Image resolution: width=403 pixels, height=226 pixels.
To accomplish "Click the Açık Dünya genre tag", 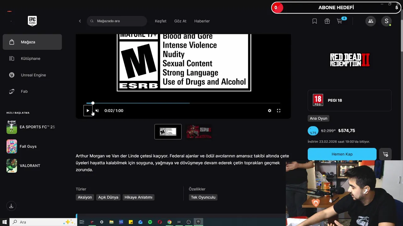I will click(x=108, y=197).
